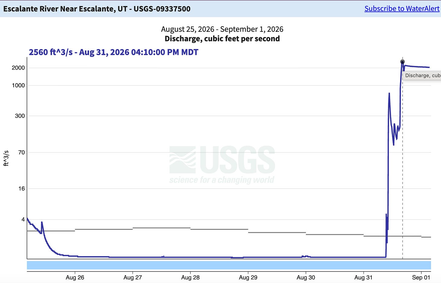Click the ft^3/s vertical axis title

(x=6, y=158)
